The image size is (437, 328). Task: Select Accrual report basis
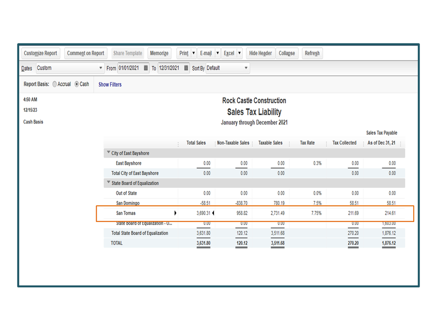pos(55,84)
